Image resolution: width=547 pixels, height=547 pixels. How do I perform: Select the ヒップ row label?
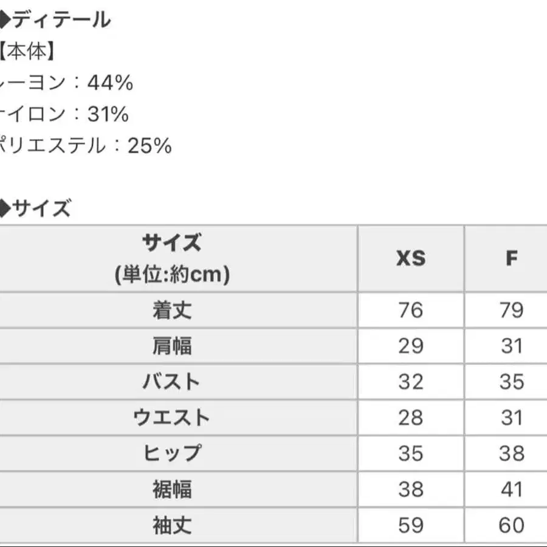coord(172,453)
